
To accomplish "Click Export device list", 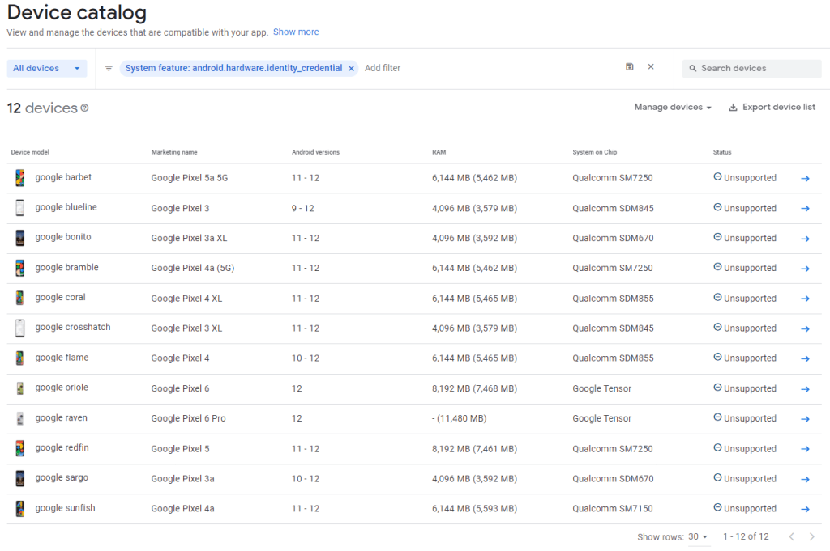I will 778,106.
